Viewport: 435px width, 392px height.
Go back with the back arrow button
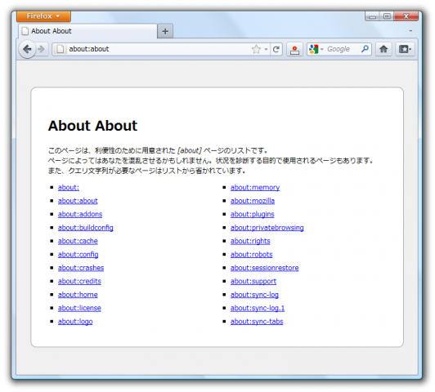(27, 50)
